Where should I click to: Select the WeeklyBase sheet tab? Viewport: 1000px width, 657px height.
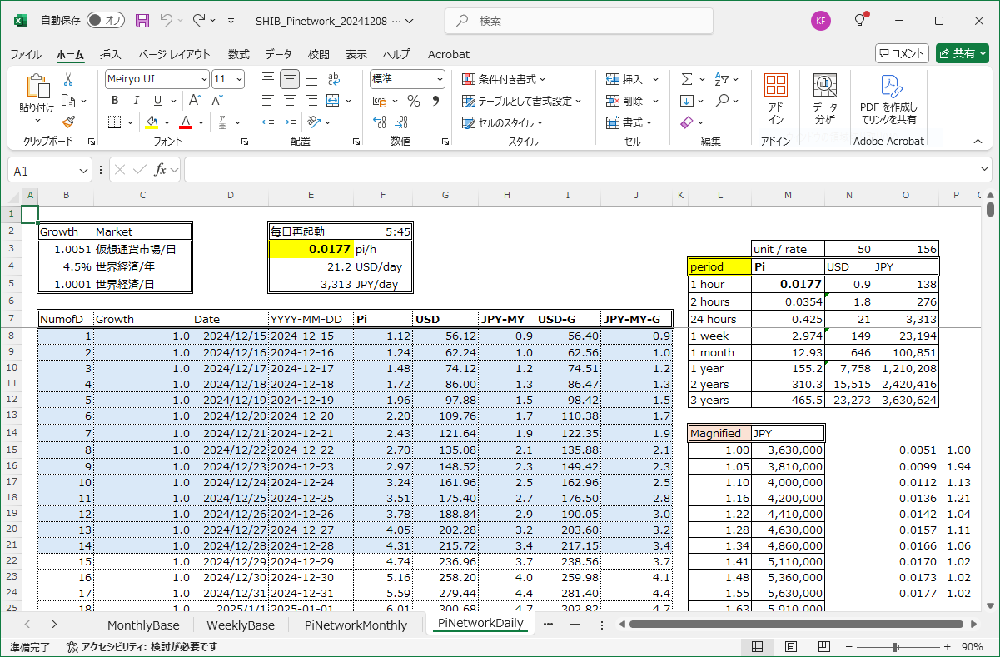pyautogui.click(x=241, y=625)
